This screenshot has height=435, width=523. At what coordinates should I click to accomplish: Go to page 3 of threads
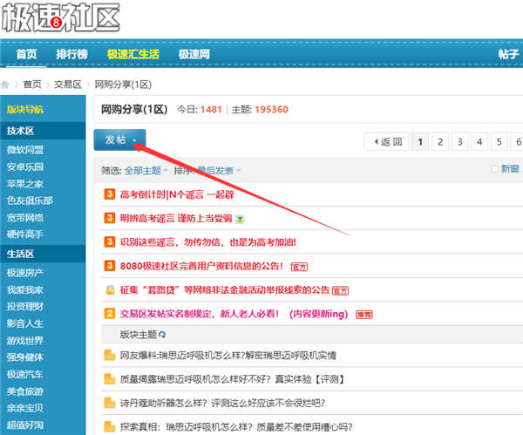point(460,141)
